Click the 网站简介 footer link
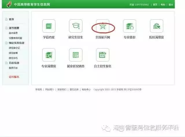 49,89
